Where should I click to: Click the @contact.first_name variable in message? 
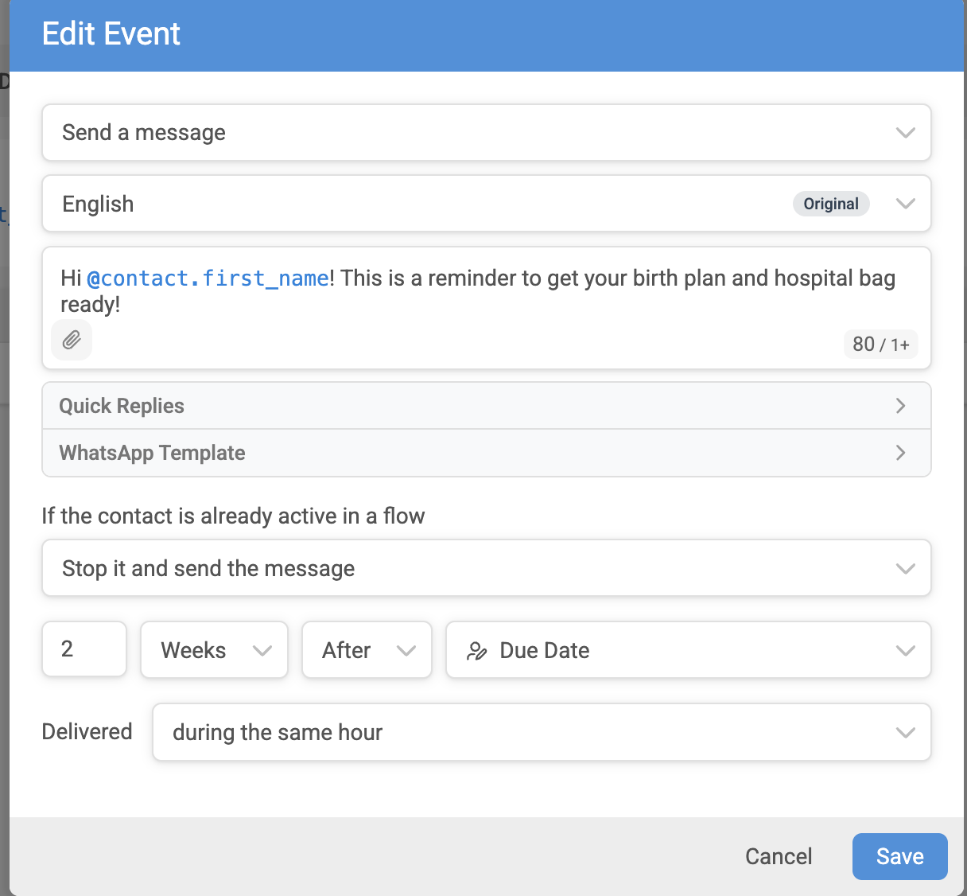click(x=208, y=279)
